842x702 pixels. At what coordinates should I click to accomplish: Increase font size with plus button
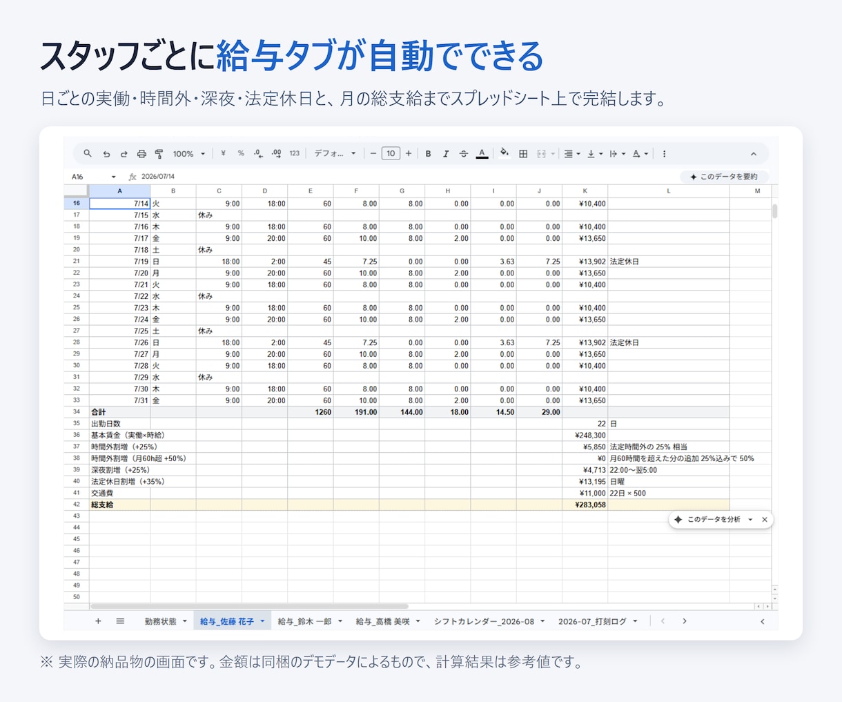coord(409,154)
